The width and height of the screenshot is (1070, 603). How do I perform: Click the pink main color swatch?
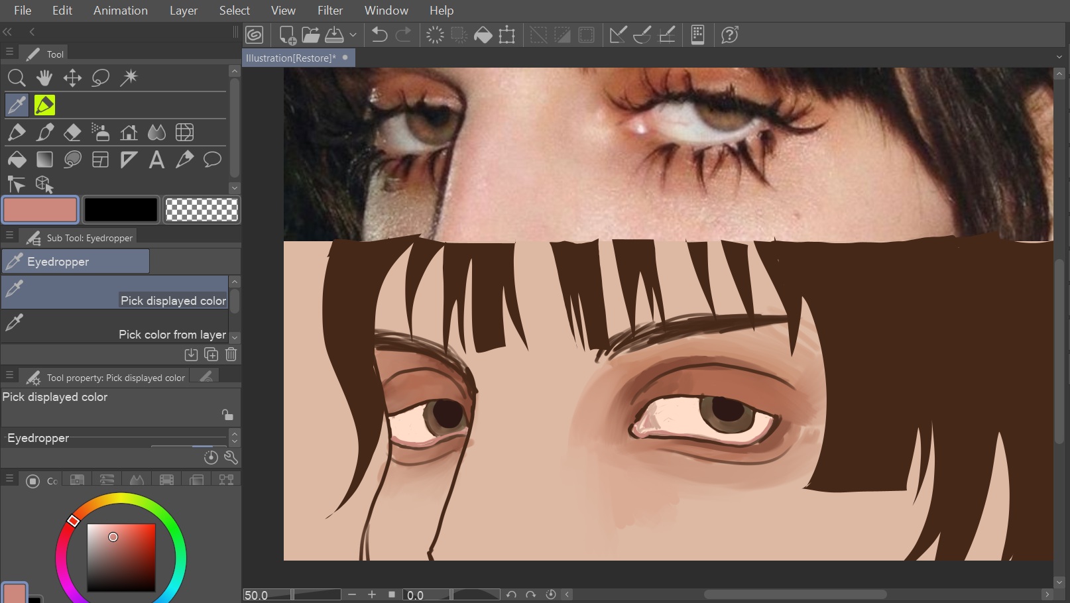[x=40, y=210]
